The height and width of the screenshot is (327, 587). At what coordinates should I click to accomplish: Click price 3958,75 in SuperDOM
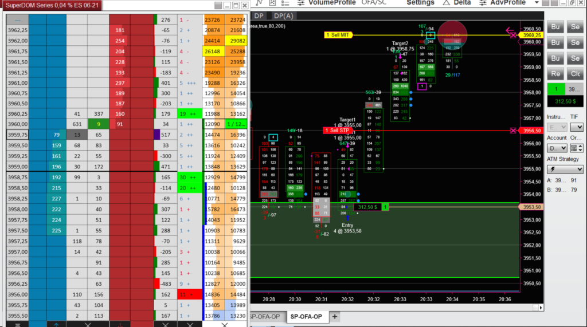coord(18,178)
